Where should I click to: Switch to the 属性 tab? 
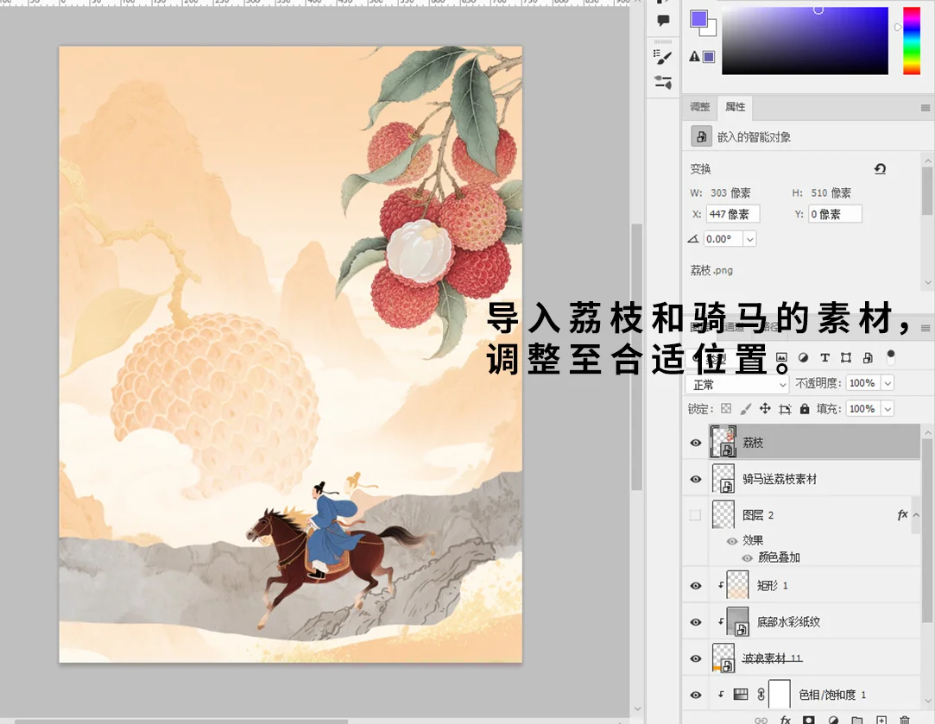[736, 107]
